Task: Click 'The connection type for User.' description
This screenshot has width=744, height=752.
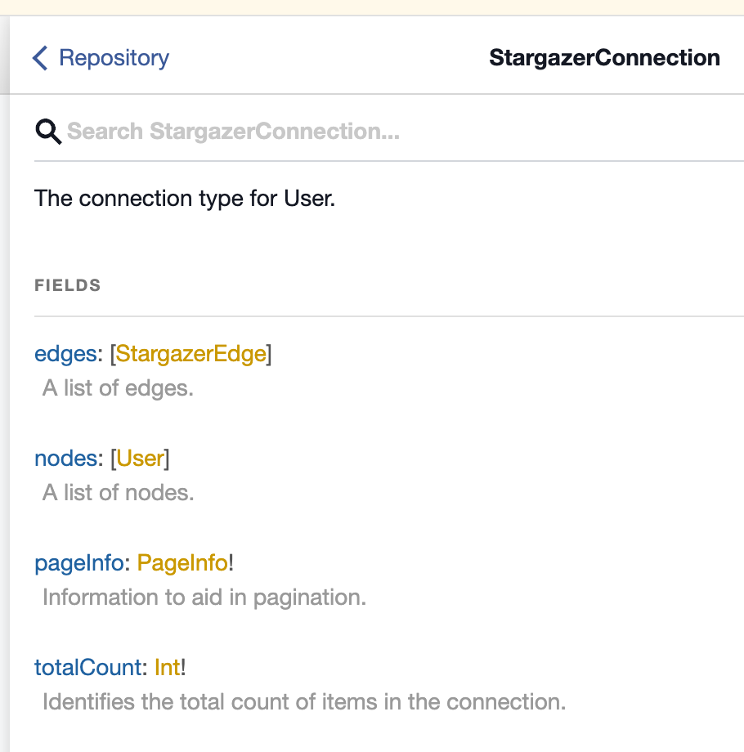Action: 185,199
